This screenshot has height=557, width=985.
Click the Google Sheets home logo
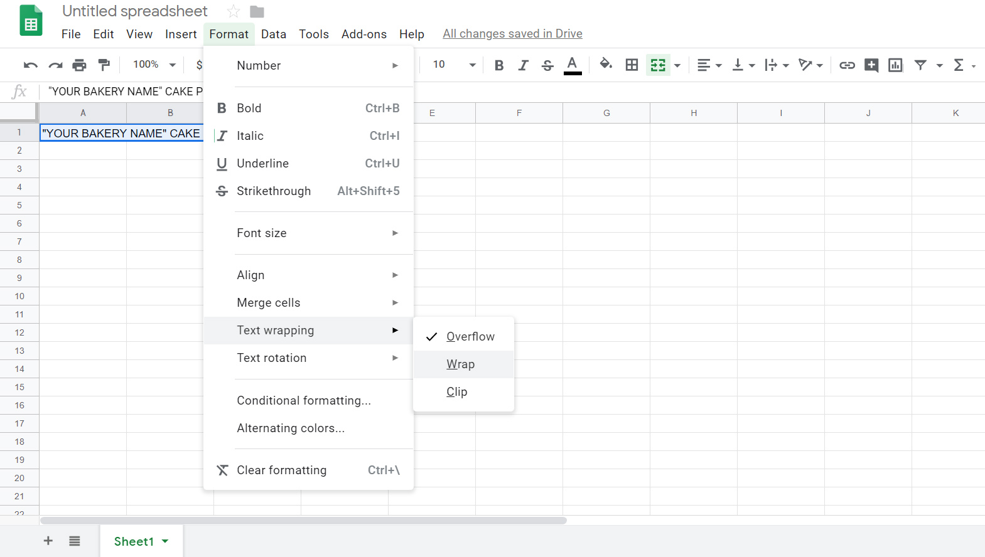[x=31, y=21]
